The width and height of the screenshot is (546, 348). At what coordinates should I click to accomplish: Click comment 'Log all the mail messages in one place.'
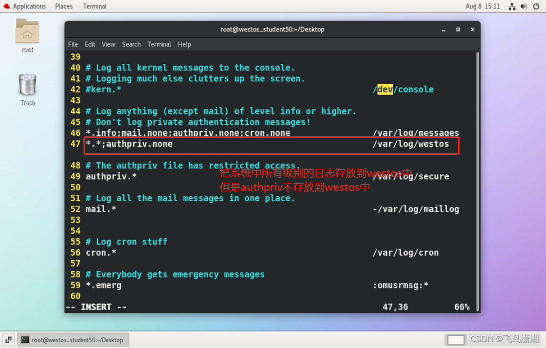point(190,198)
